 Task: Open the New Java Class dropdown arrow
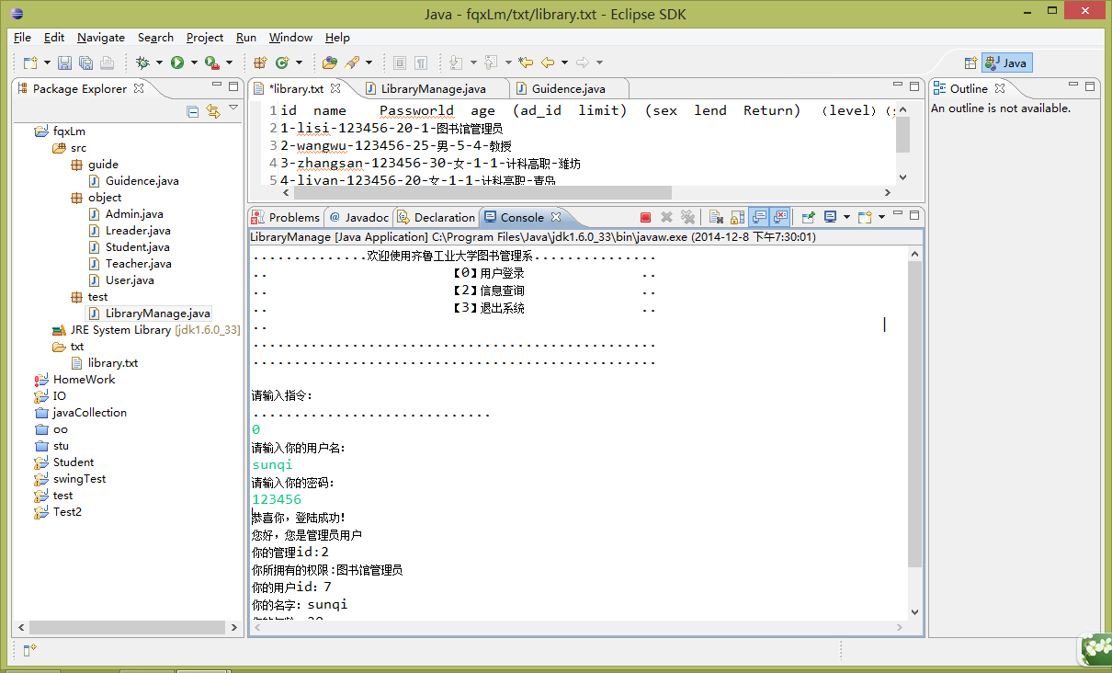[299, 63]
